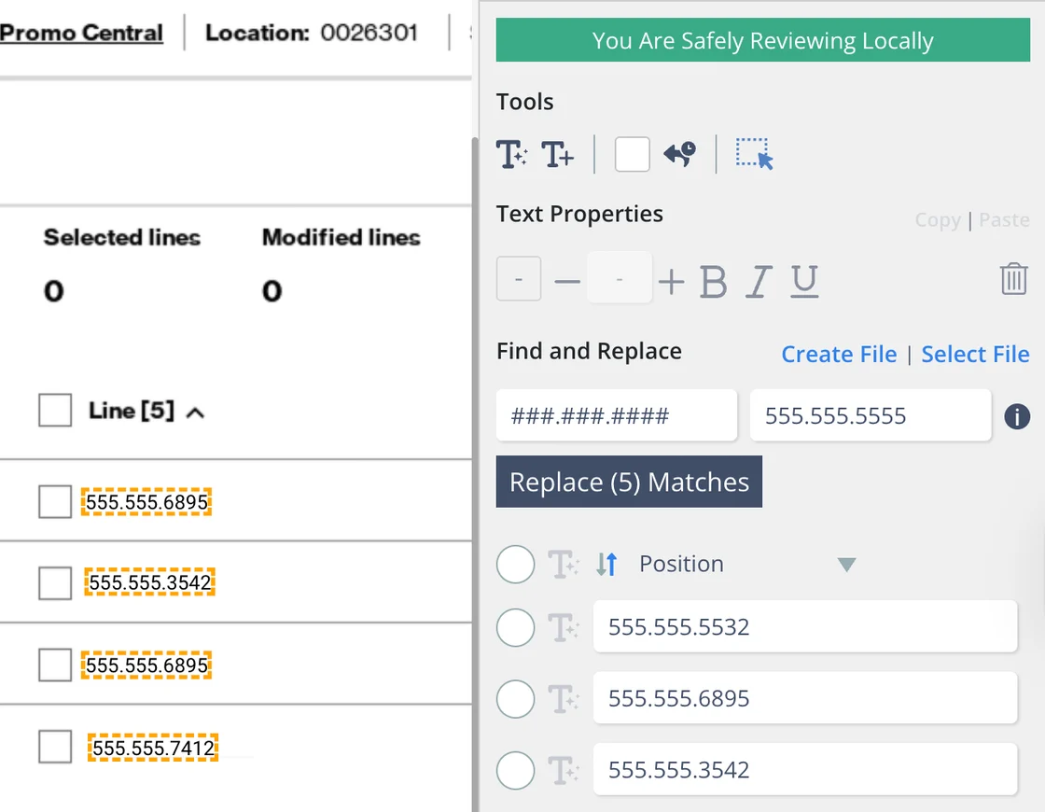This screenshot has width=1045, height=812.
Task: Click the 555.555.5555 replace field
Action: click(871, 416)
